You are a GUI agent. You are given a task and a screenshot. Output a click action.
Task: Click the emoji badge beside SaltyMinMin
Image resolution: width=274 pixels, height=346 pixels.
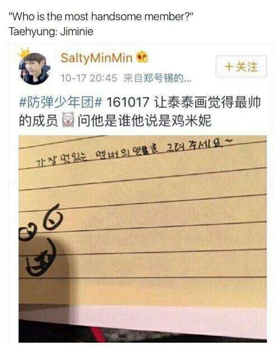pyautogui.click(x=142, y=57)
